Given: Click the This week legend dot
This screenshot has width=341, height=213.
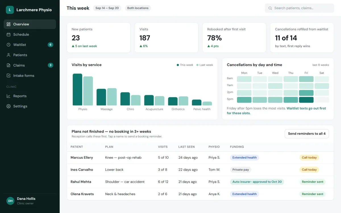Looking at the screenshot, I should [178, 65].
